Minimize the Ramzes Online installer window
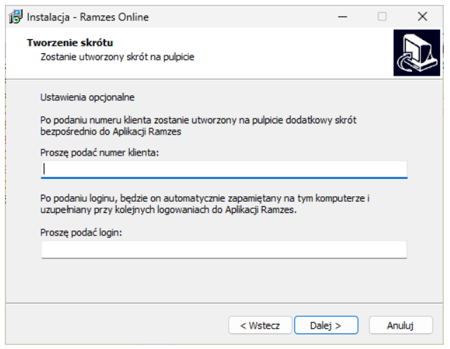 click(342, 17)
